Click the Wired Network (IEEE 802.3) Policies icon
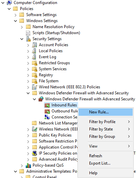This screenshot has height=178, width=136. click(x=35, y=87)
